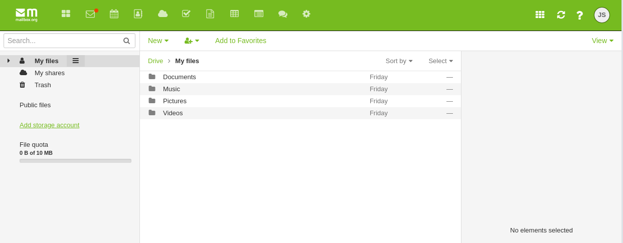Viewport: 623px width, 243px height.
Task: Open the app launcher grid icon
Action: coord(540,15)
